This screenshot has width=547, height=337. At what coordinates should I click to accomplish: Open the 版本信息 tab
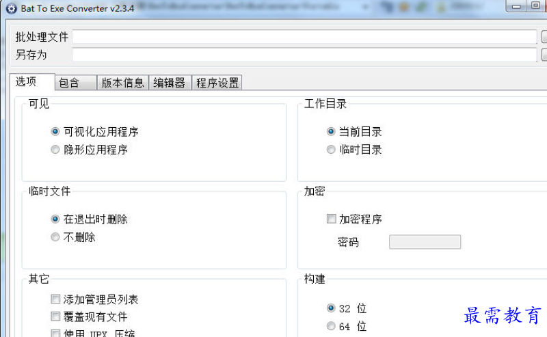(123, 83)
